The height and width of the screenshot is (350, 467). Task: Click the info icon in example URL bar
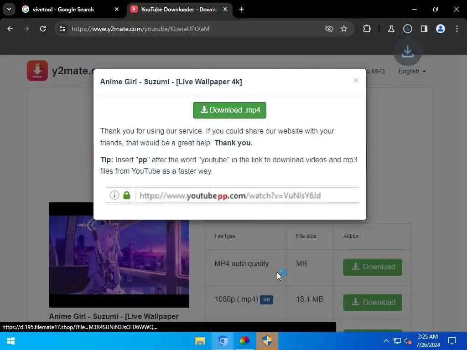click(x=114, y=195)
